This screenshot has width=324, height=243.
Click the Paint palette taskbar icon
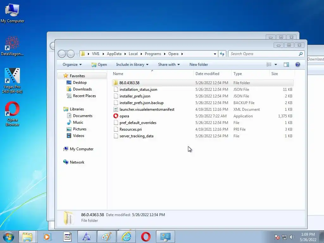tap(107, 237)
